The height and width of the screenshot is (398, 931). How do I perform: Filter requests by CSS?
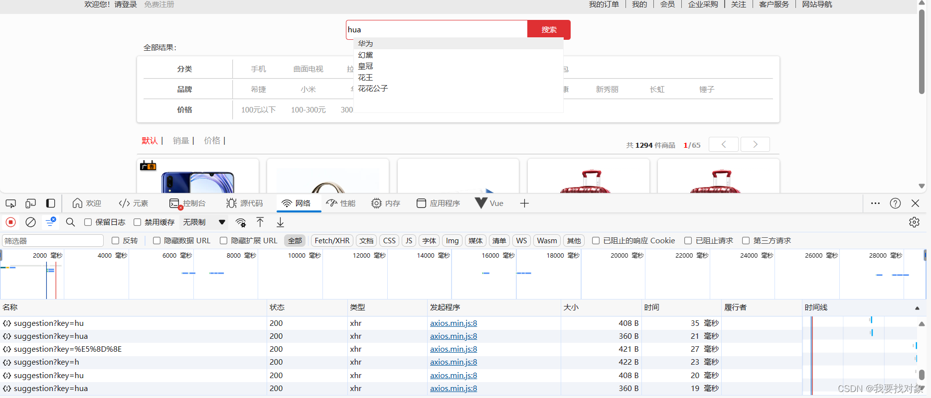389,241
